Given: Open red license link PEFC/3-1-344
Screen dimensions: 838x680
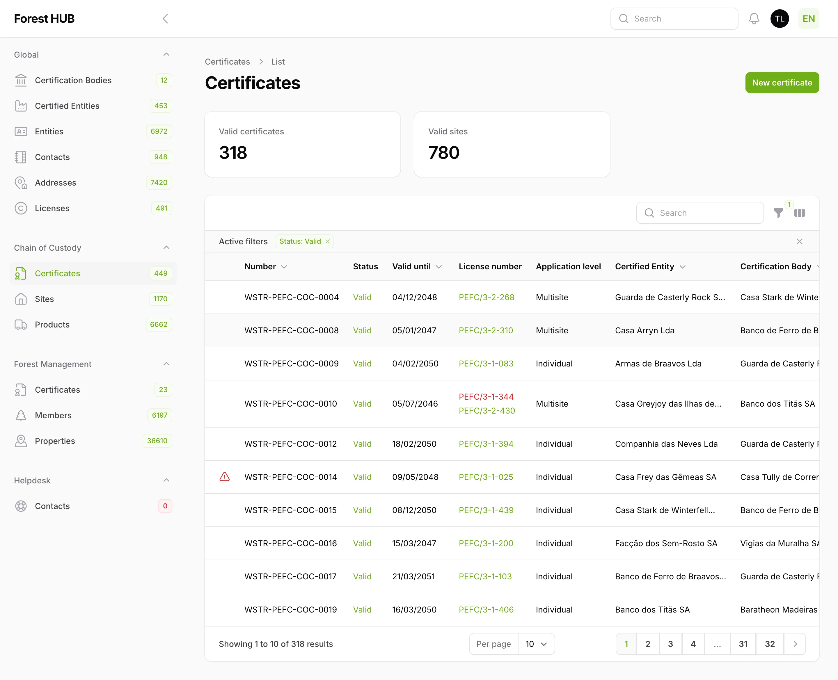Looking at the screenshot, I should pos(486,397).
